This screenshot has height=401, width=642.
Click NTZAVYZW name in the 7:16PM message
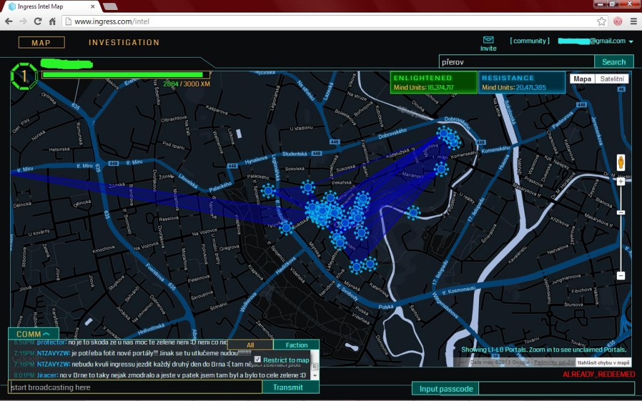(x=53, y=364)
